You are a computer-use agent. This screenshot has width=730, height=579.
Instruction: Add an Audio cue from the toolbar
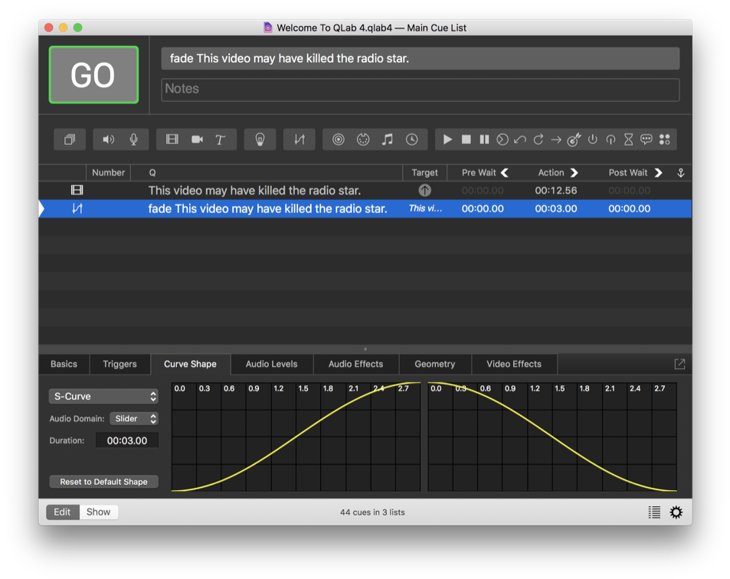coord(108,139)
